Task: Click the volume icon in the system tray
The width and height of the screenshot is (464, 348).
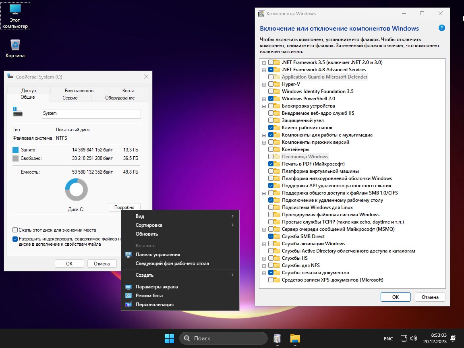Action: [x=414, y=338]
